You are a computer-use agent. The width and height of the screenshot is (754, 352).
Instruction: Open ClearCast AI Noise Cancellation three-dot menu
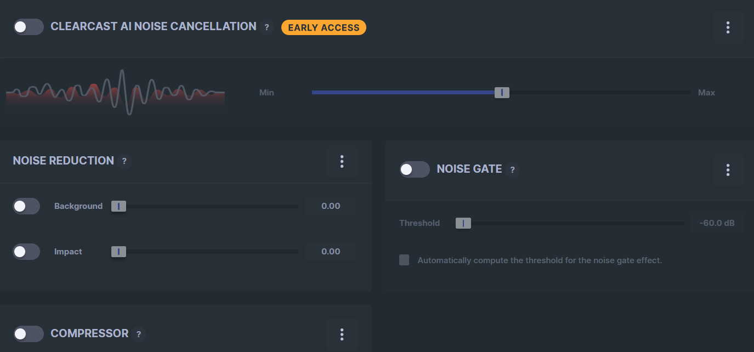coord(728,27)
